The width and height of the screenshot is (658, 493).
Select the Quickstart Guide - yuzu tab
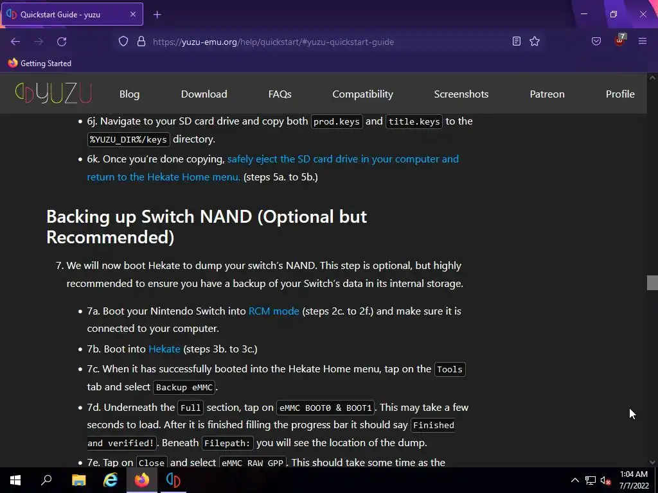(72, 14)
